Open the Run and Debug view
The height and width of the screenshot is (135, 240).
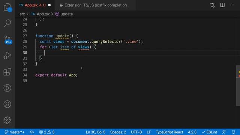7,55
